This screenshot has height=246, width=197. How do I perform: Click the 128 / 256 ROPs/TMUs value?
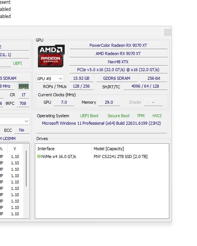point(81,86)
